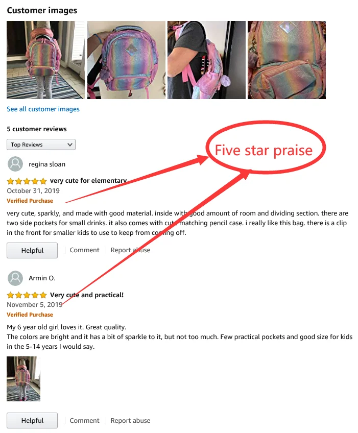Open third customer image showing backpack side view
Viewport: 358px width, 433px height.
click(x=206, y=60)
